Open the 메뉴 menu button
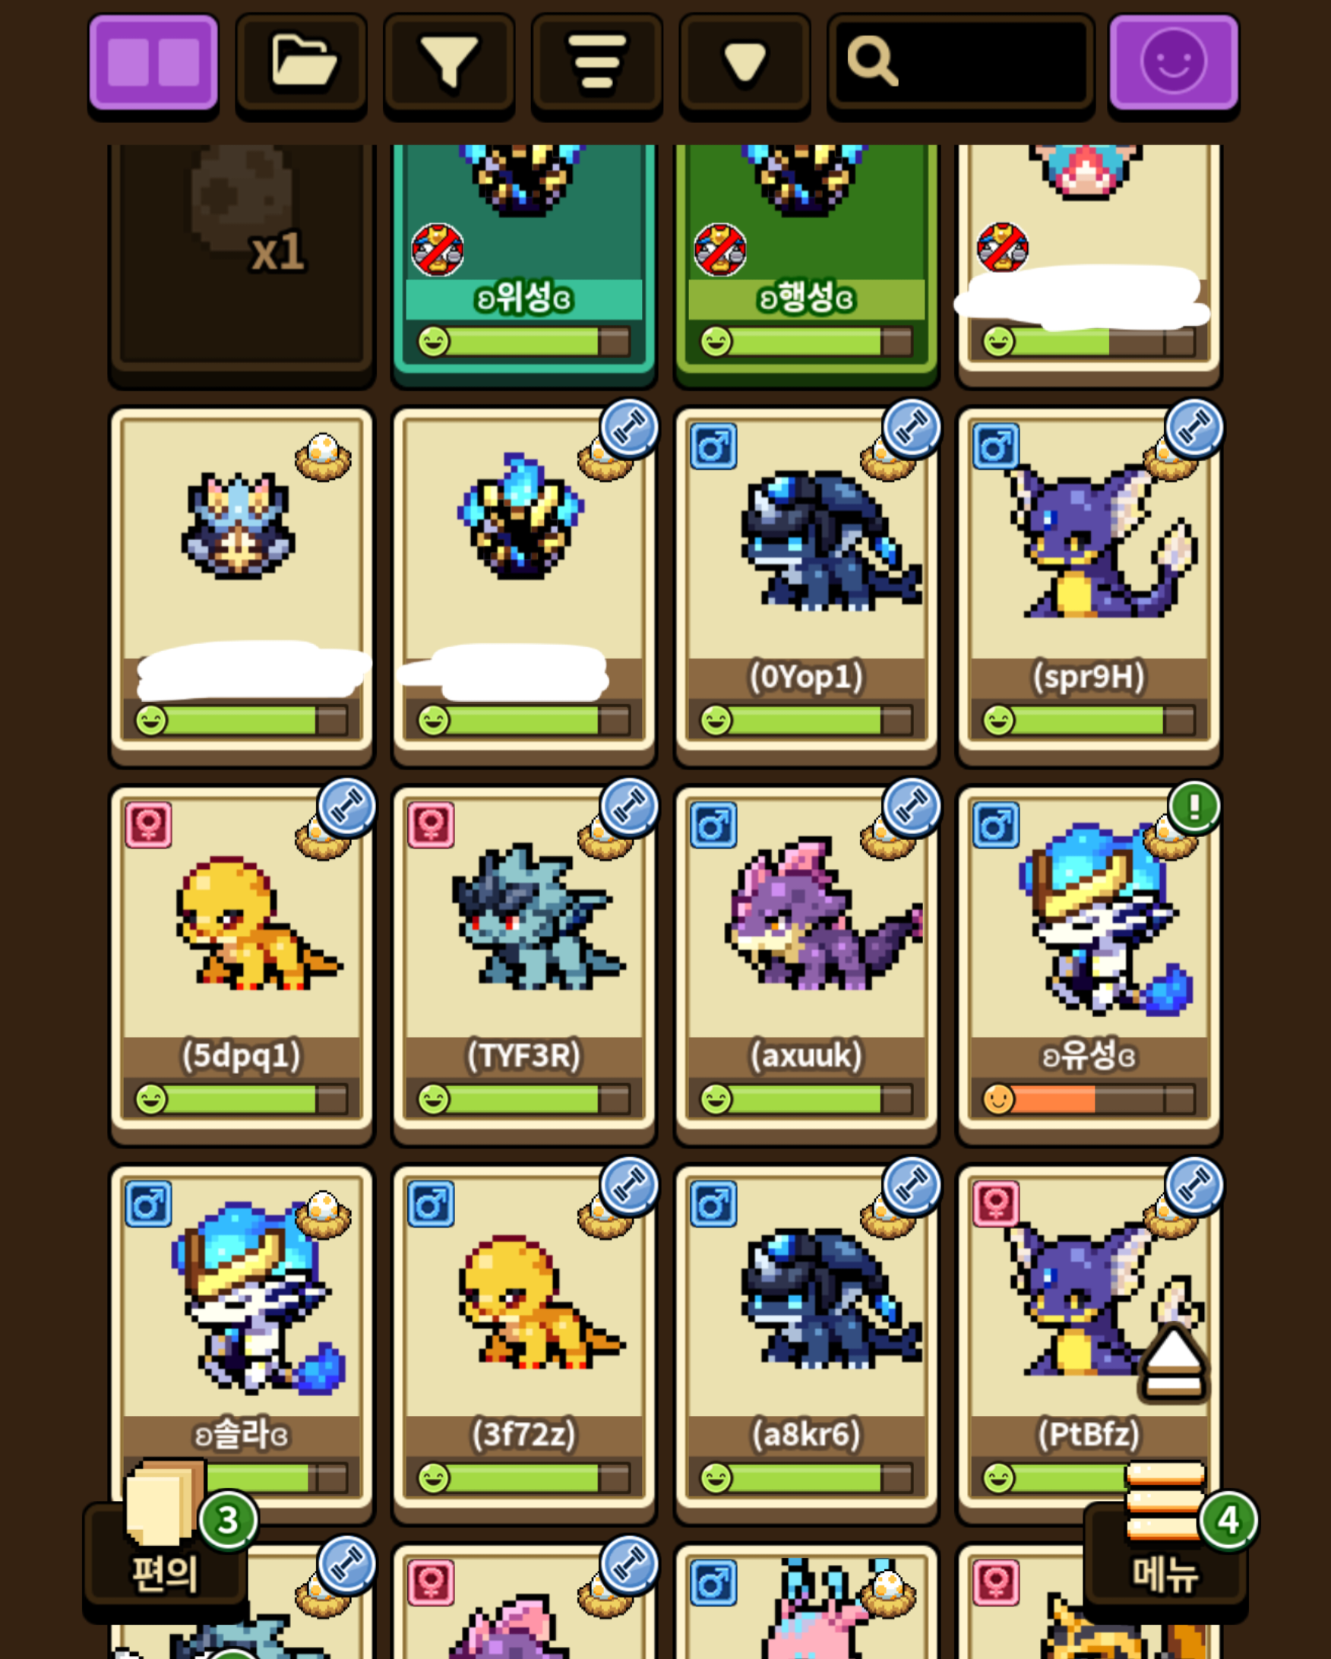The width and height of the screenshot is (1331, 1659). point(1165,1560)
